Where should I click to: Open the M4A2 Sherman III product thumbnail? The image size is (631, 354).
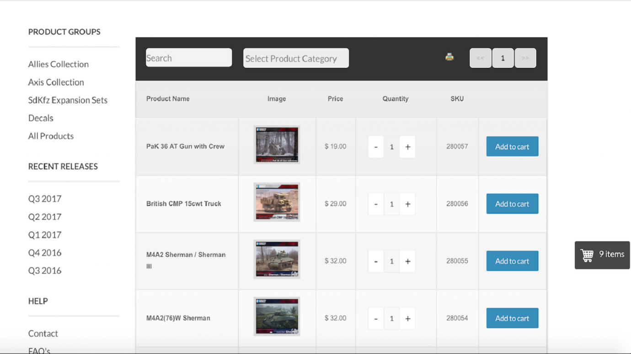coord(277,260)
